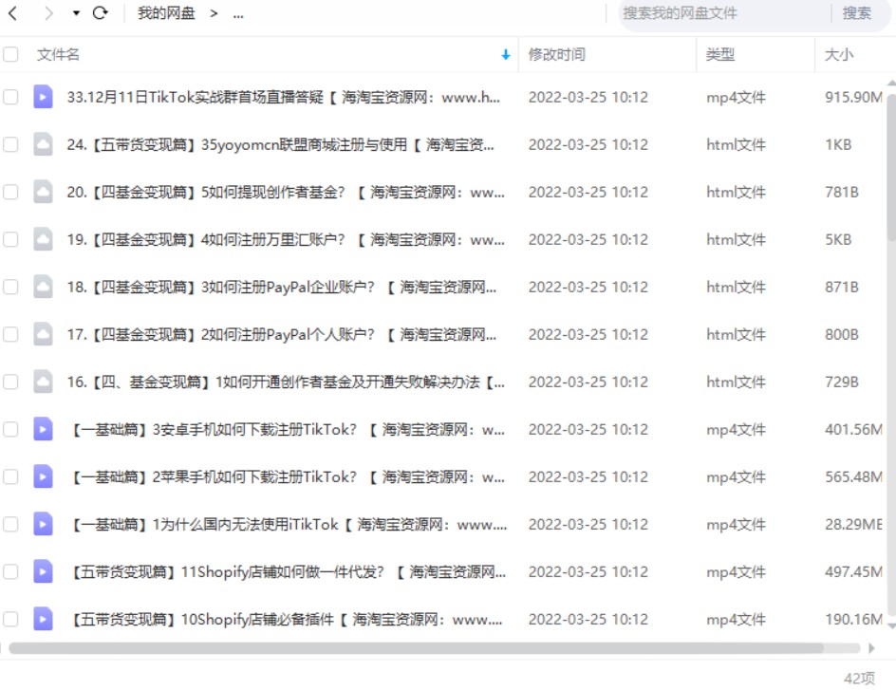This screenshot has height=690, width=896.
Task: Check the box for 11Shopify店铺 file
Action: coord(10,571)
